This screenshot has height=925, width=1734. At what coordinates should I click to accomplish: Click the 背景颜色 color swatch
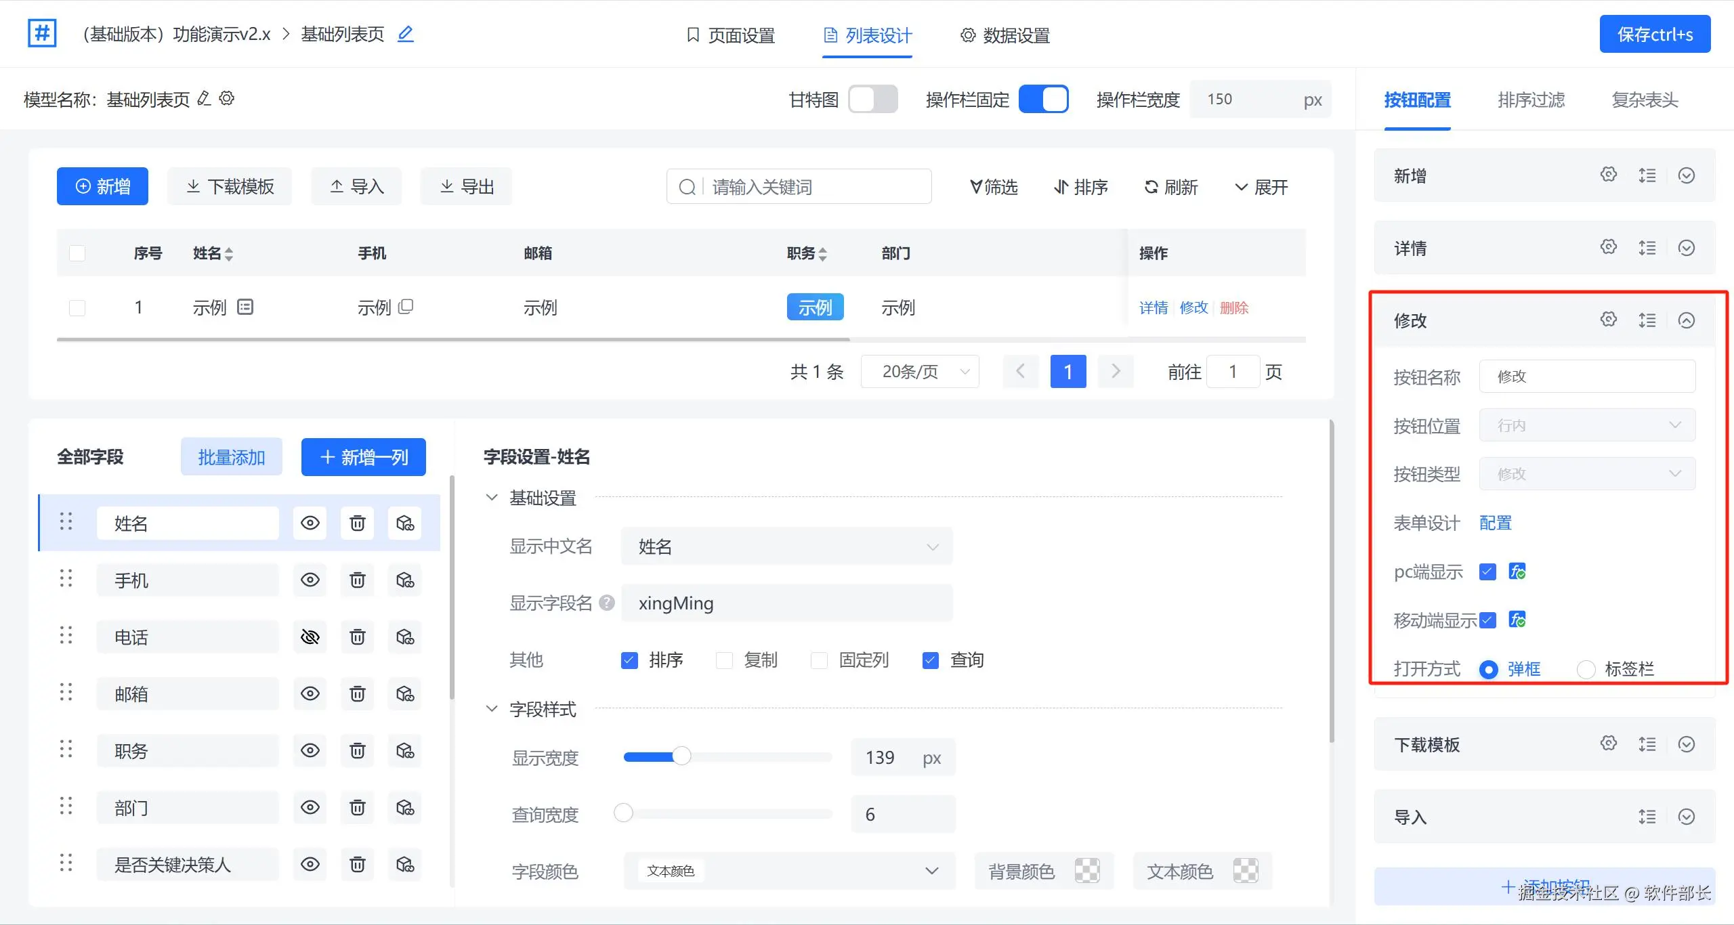click(x=1086, y=871)
